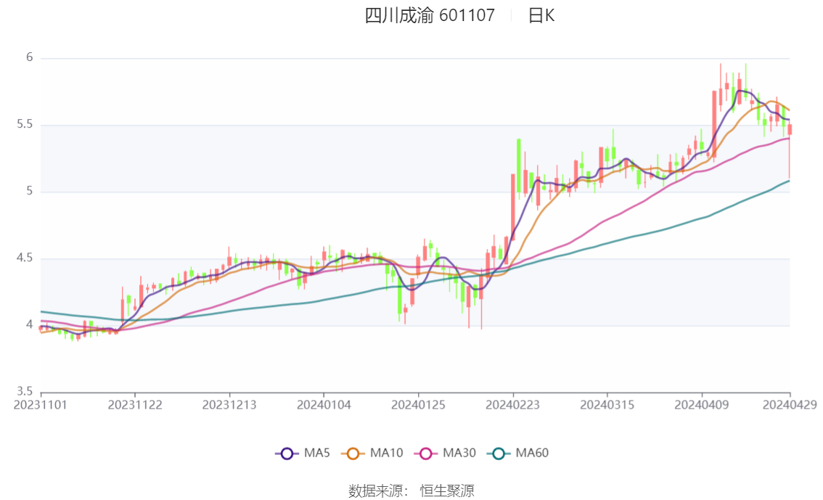Image resolution: width=823 pixels, height=500 pixels.
Task: Click the tall red candle near 20240223
Action: (x=513, y=207)
